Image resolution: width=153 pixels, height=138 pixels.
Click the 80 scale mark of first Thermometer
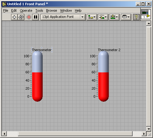27,64
